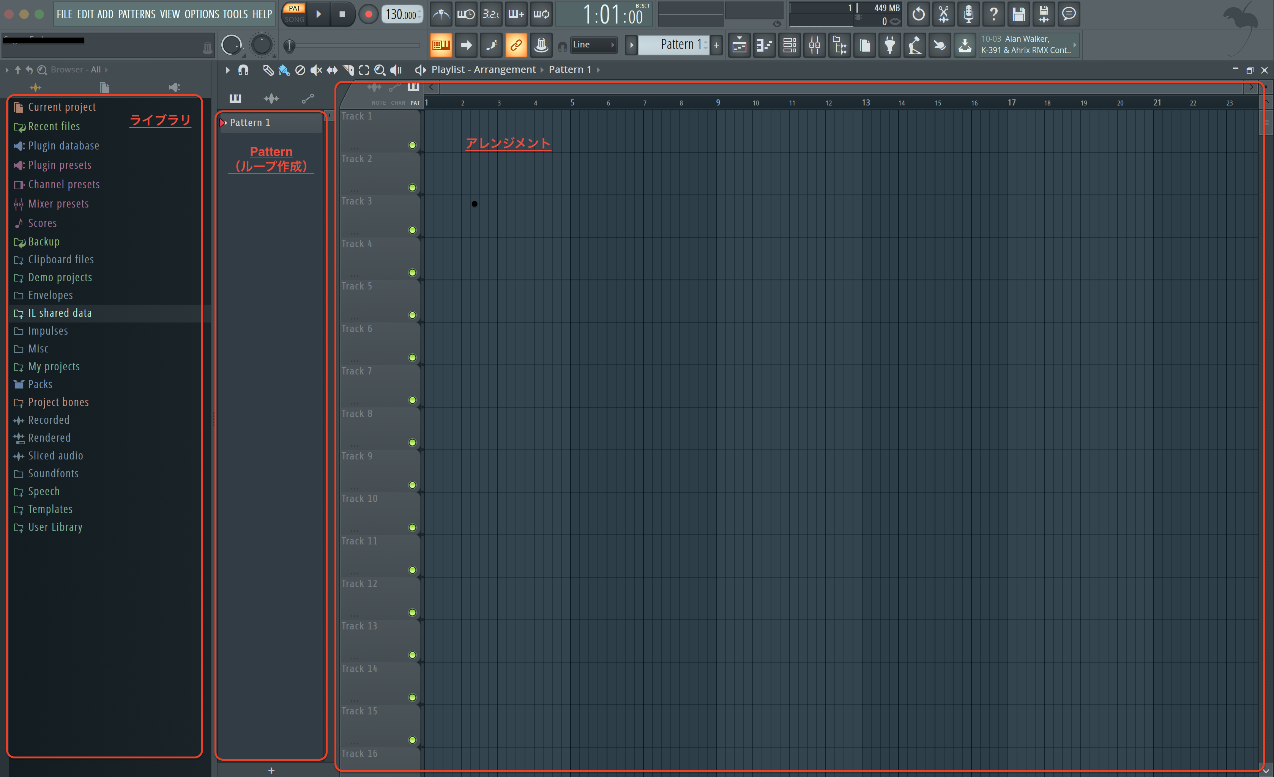Expand the Playlist options menu arrow
This screenshot has height=777, width=1274.
[227, 70]
